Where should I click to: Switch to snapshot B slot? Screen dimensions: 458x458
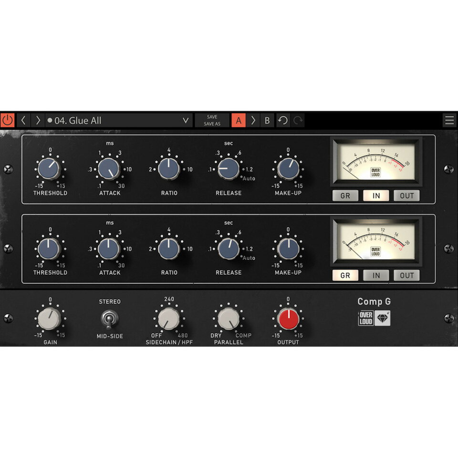click(x=267, y=120)
